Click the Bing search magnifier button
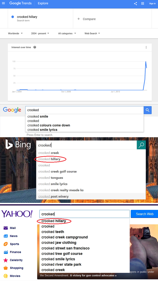Screen dimensions: 158x281 pos(141,145)
